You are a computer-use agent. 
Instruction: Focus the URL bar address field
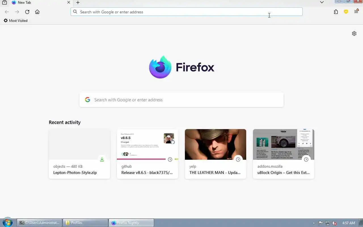(187, 12)
